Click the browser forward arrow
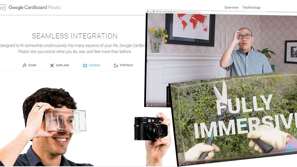Screen dimensions: 297x167 (x=151, y=11)
